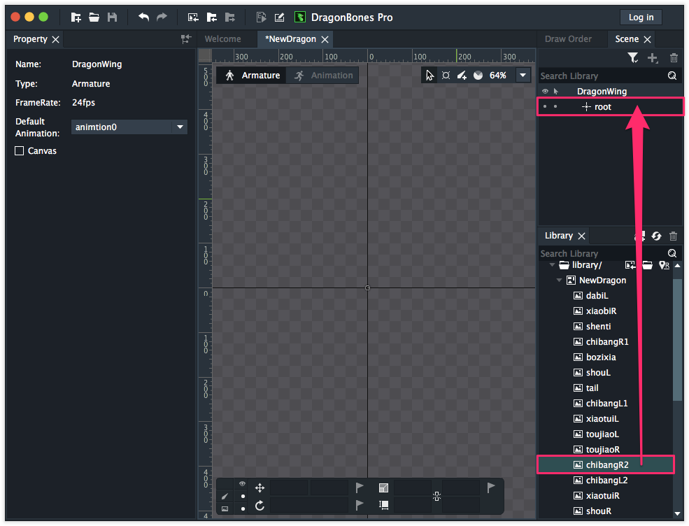The width and height of the screenshot is (689, 526).
Task: Redo the last undone action
Action: coord(162,17)
